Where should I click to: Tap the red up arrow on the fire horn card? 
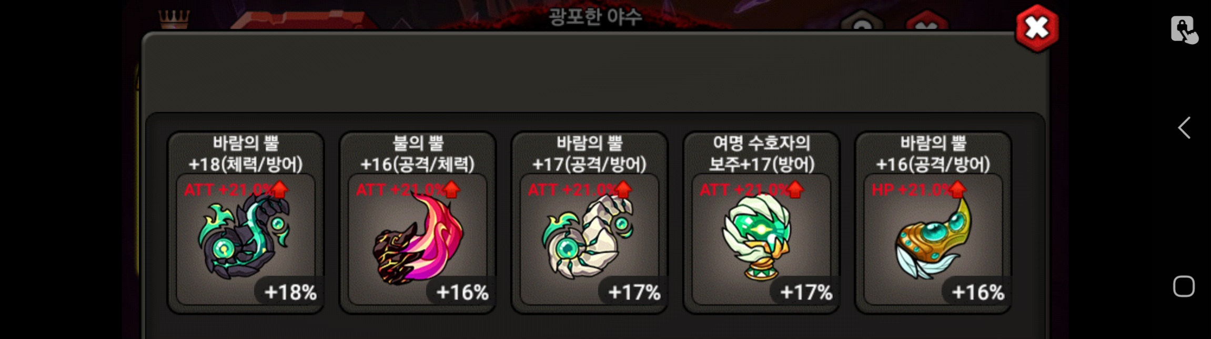[451, 190]
